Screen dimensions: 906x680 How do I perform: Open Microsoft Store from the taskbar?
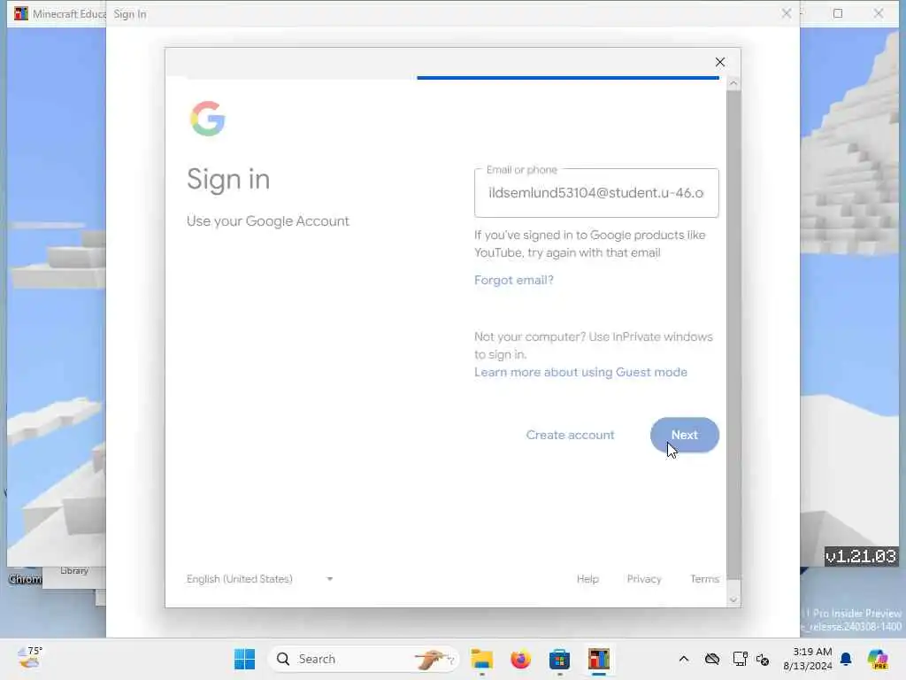point(559,659)
